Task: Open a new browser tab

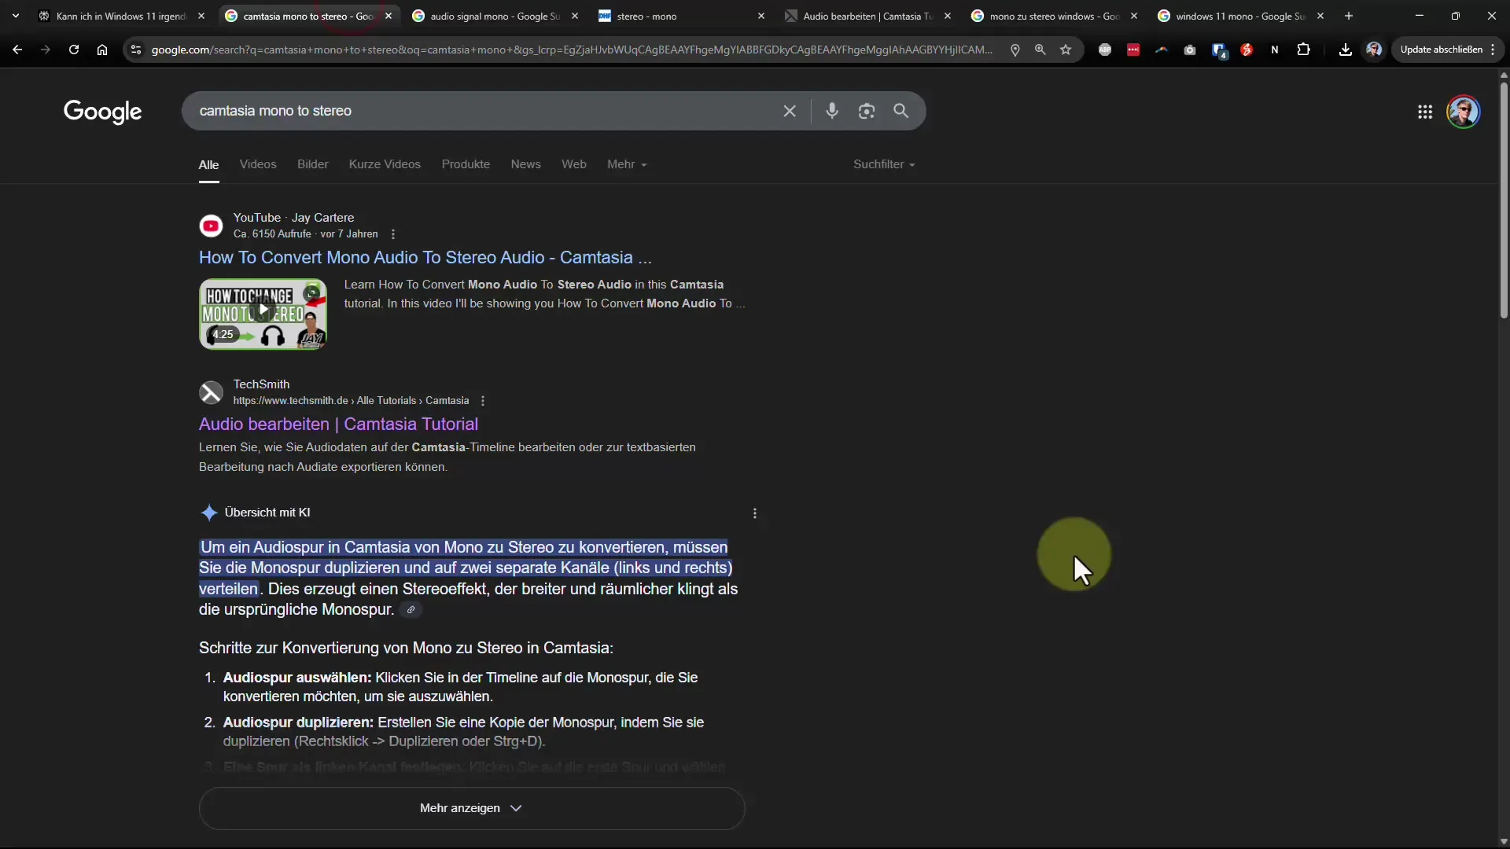Action: pyautogui.click(x=1349, y=16)
